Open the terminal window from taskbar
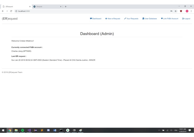This screenshot has height=137, width=194. (x=61, y=130)
